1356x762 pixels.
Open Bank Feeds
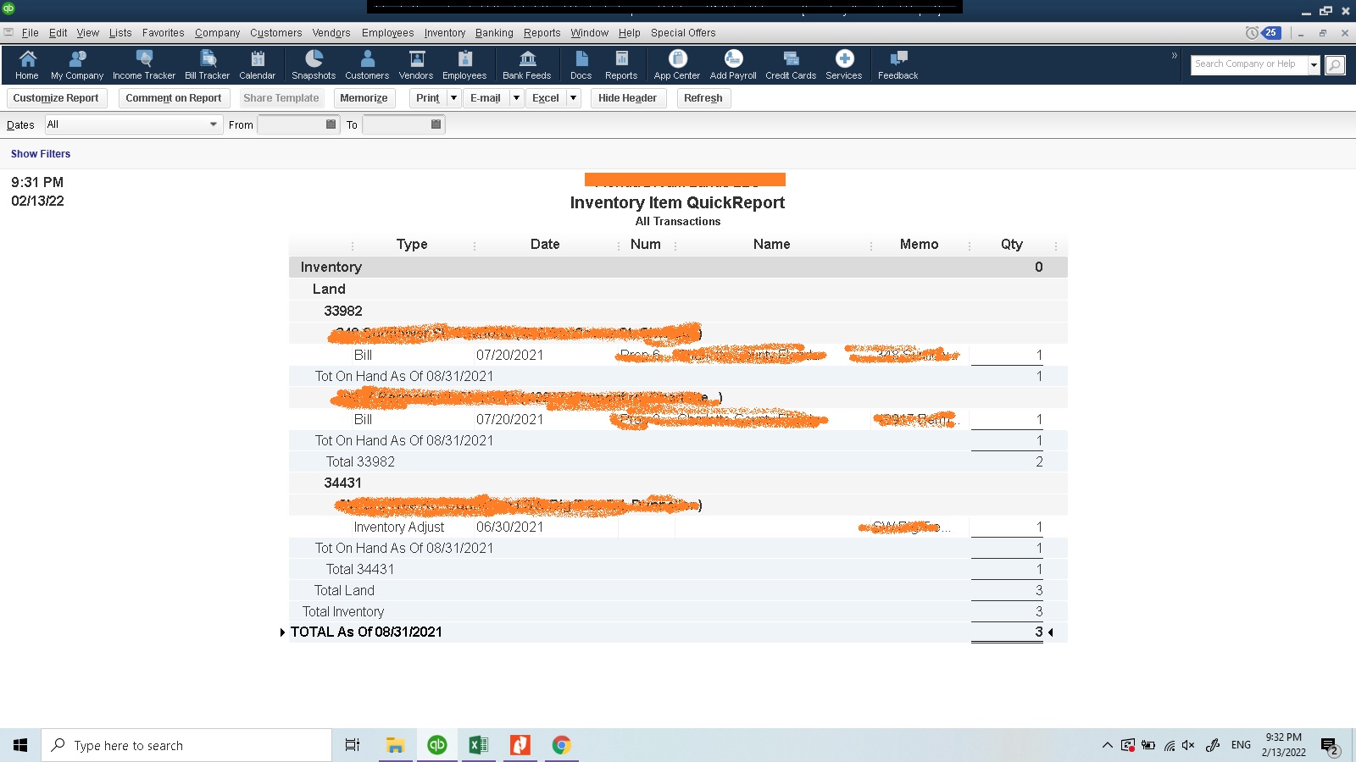click(x=526, y=63)
